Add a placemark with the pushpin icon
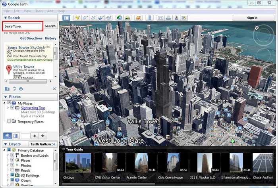Screen dimensions: 278x188 77,18
